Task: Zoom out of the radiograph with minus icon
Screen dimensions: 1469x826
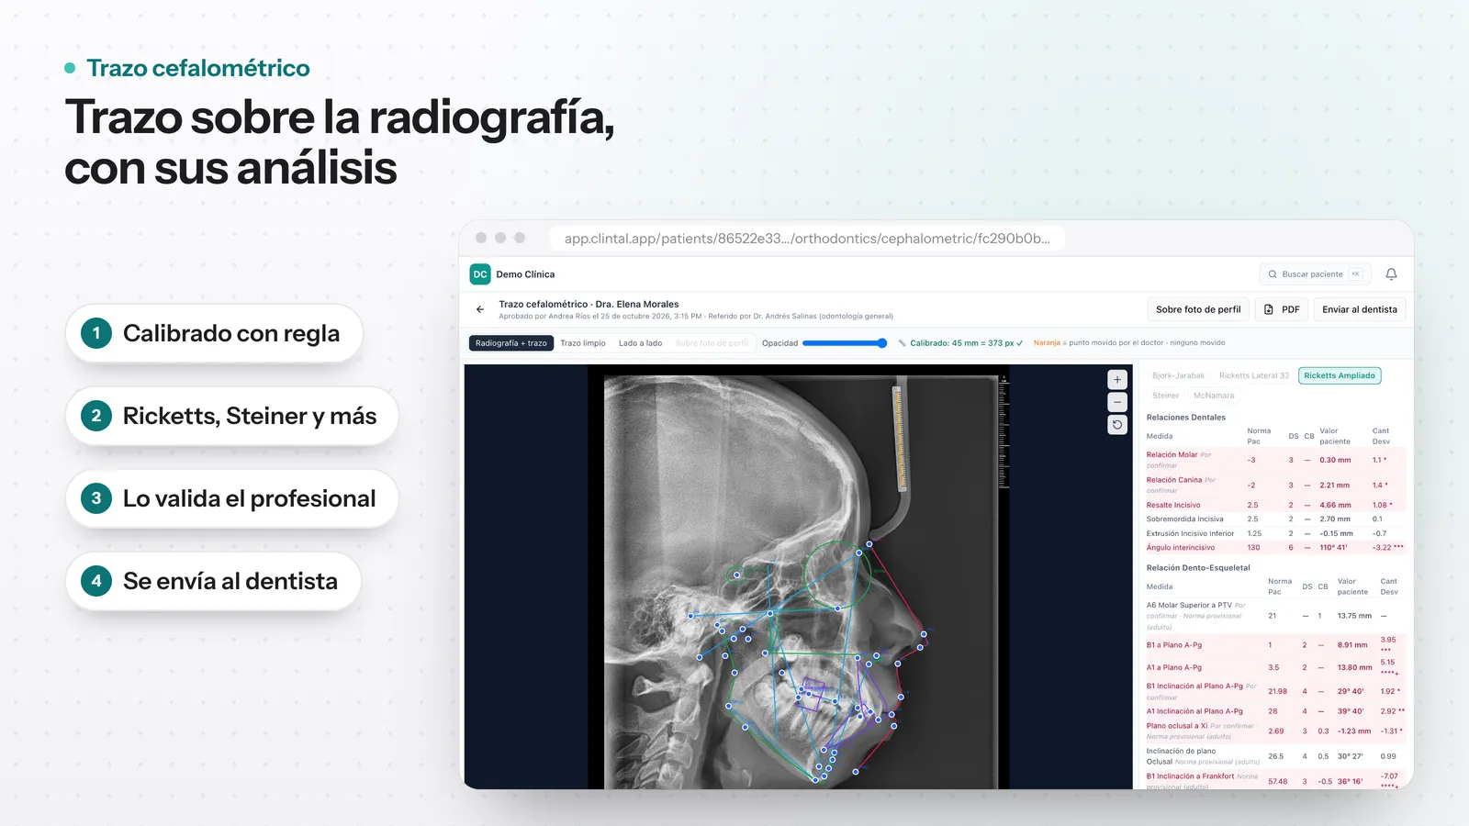Action: 1117,402
